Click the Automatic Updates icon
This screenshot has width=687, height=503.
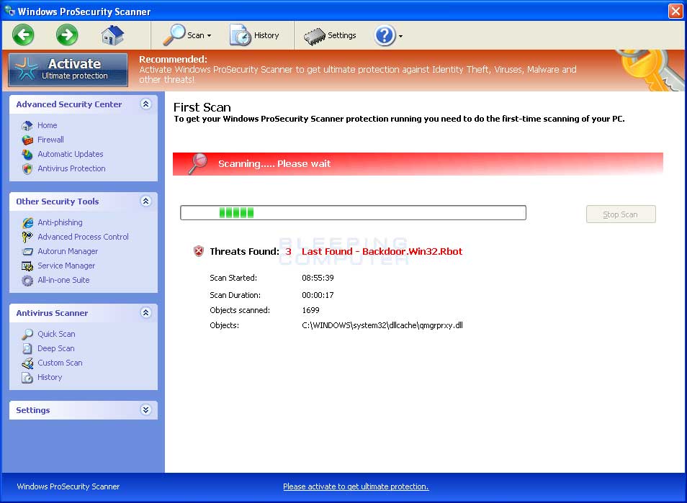[x=27, y=155]
